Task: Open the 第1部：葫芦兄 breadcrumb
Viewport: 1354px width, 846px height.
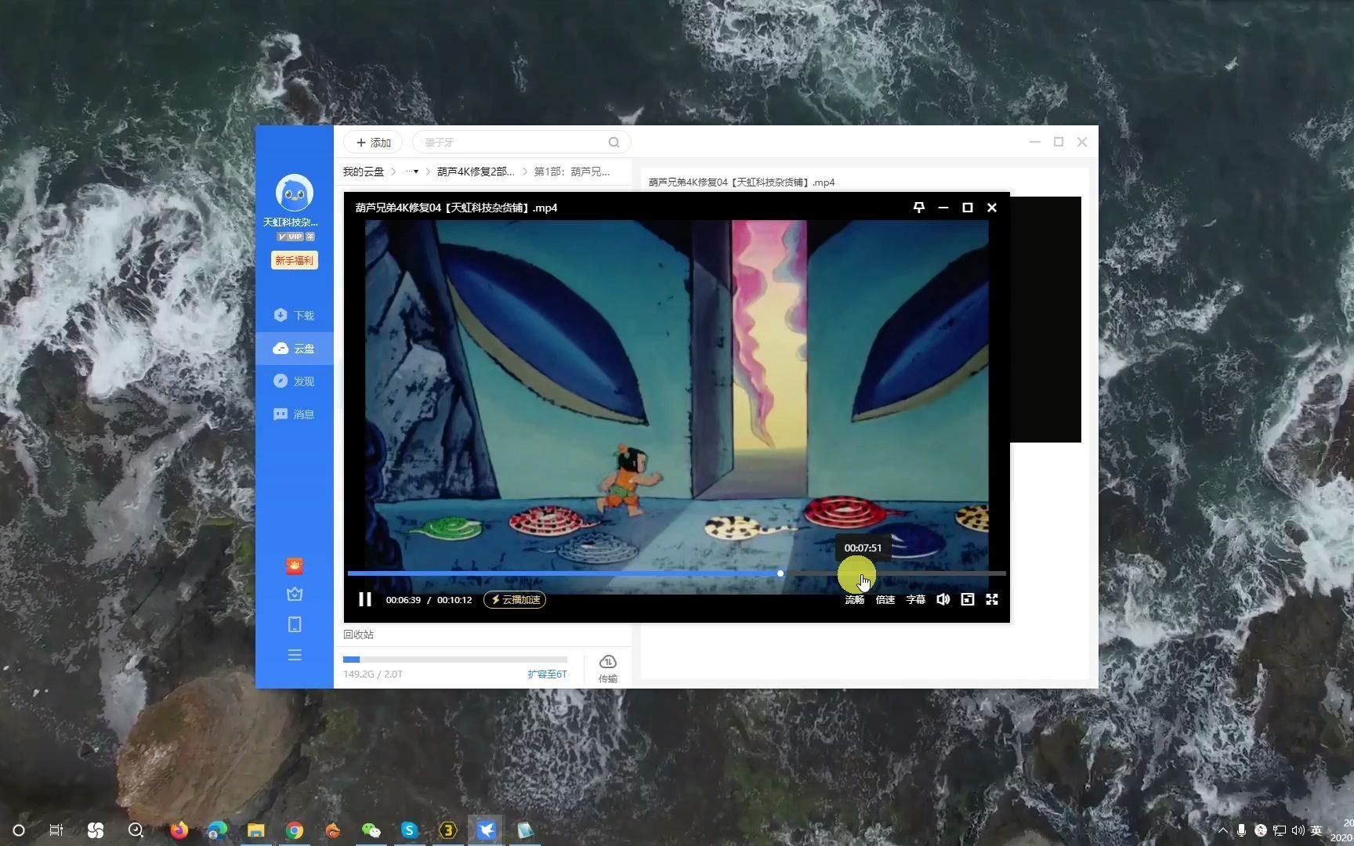Action: 572,172
